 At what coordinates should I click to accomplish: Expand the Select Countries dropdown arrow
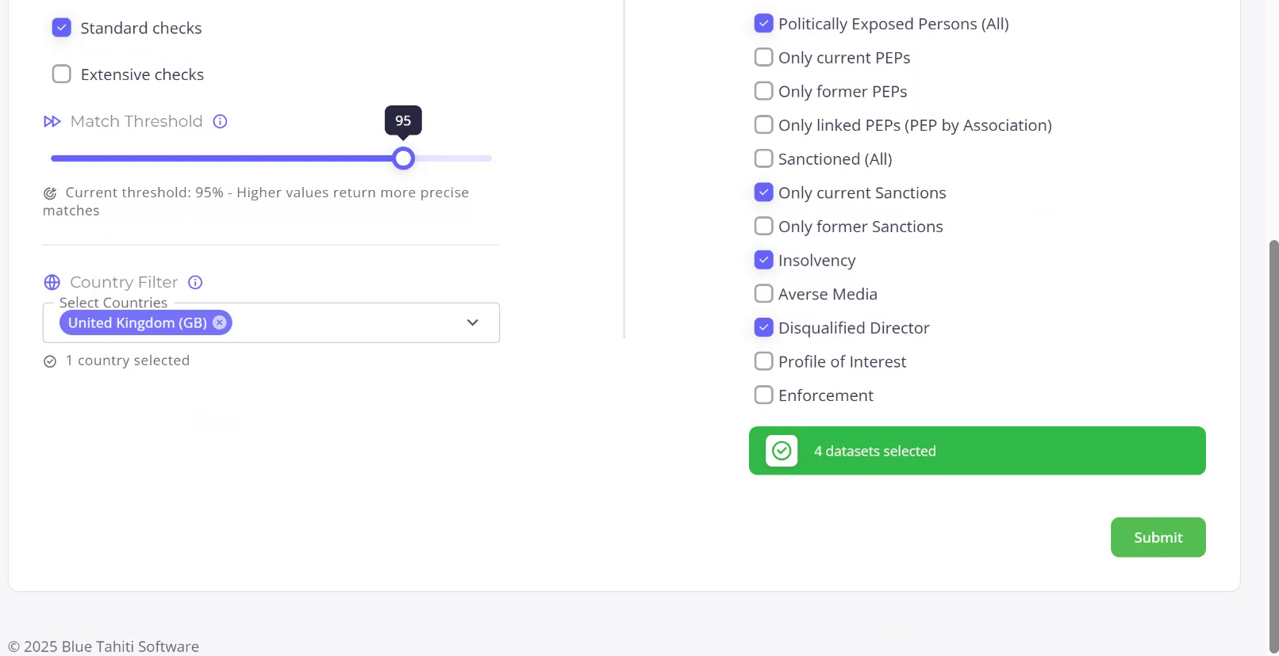pyautogui.click(x=473, y=322)
